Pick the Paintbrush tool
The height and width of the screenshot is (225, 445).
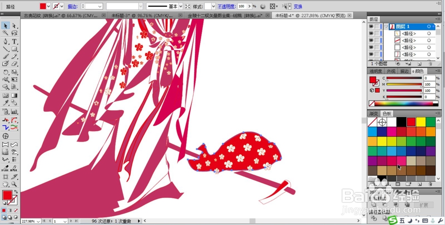pos(5,56)
